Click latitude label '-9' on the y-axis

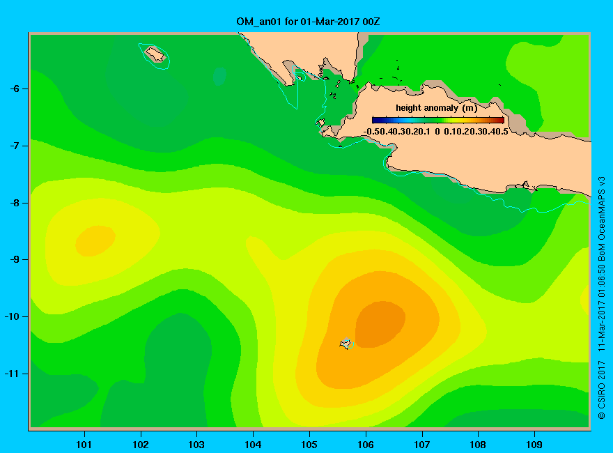pos(14,260)
